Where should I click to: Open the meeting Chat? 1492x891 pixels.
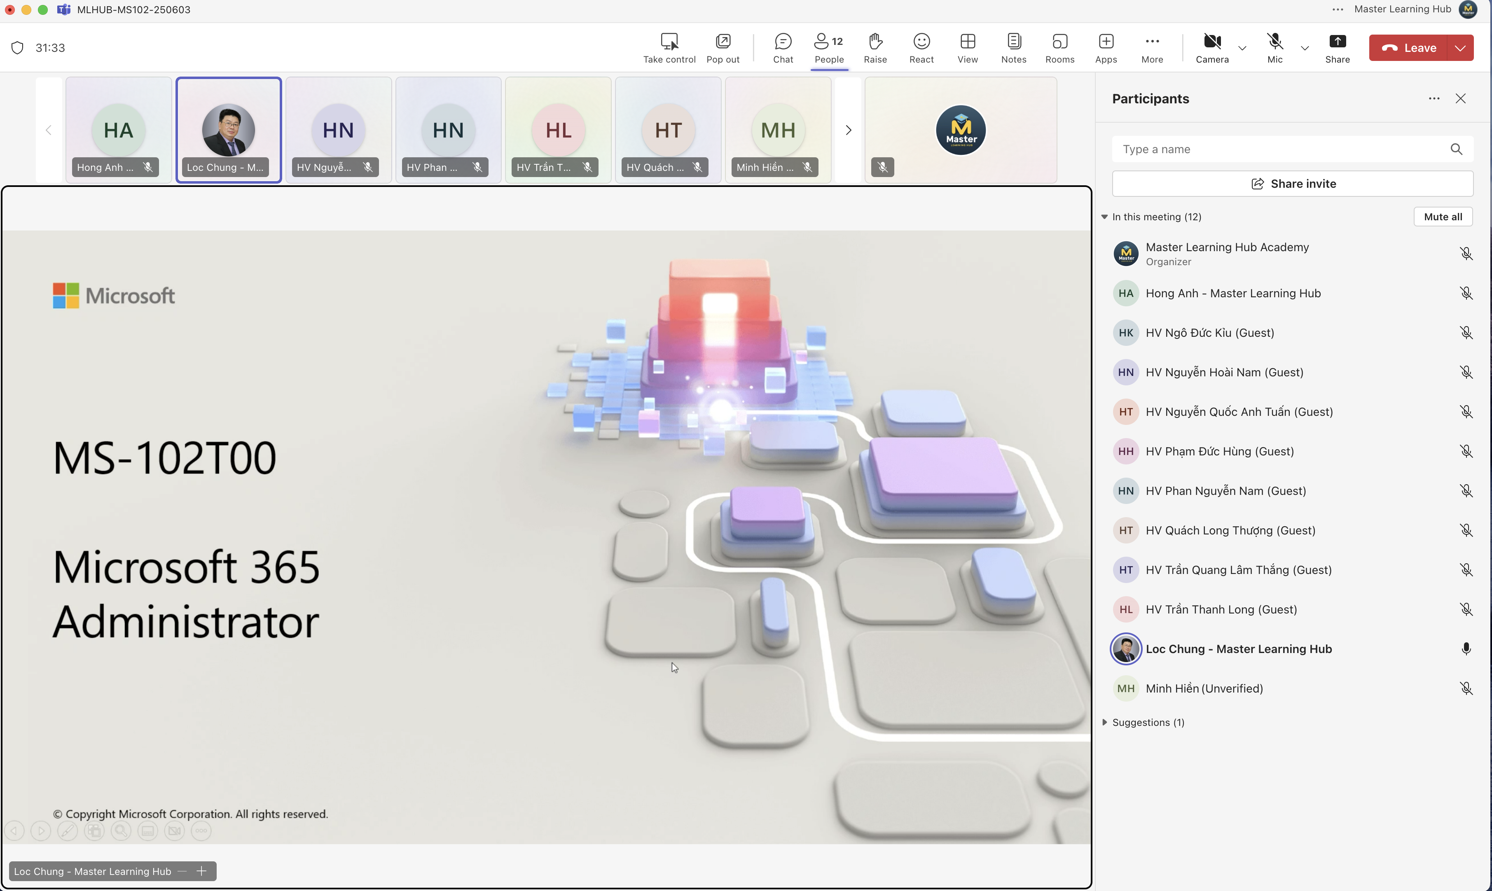783,48
